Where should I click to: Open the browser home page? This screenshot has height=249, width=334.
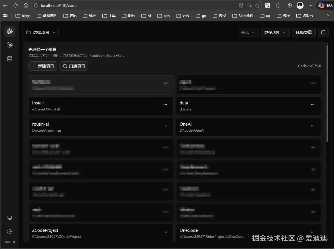point(26,5)
